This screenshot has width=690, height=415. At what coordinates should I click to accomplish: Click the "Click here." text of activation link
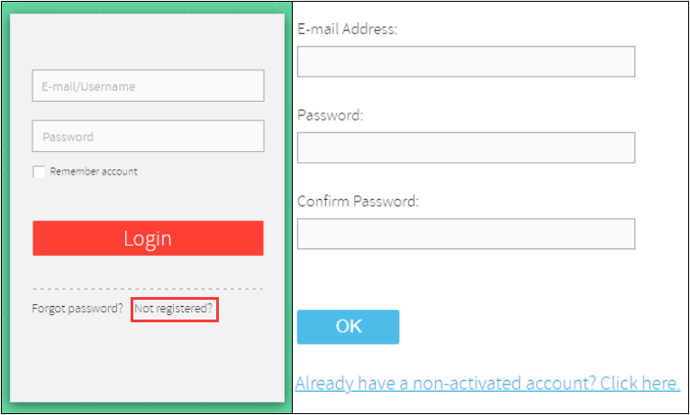tap(640, 383)
